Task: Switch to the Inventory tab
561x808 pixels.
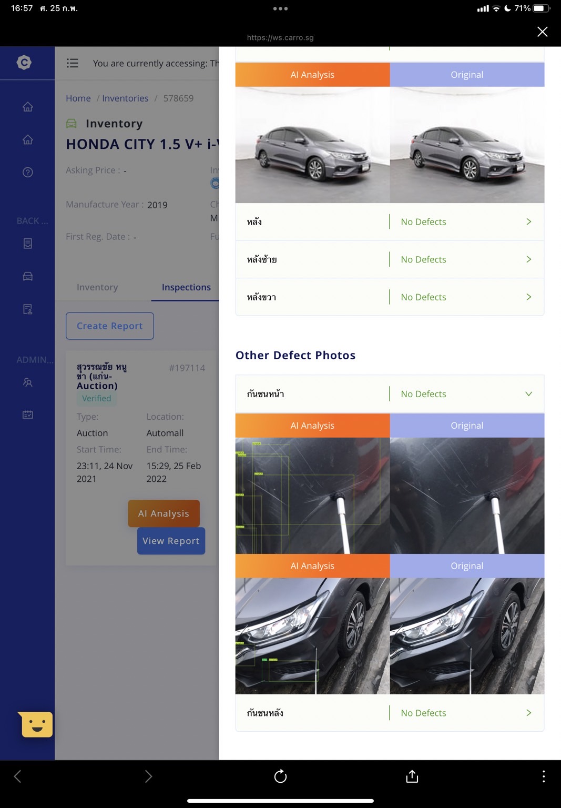Action: coord(97,287)
